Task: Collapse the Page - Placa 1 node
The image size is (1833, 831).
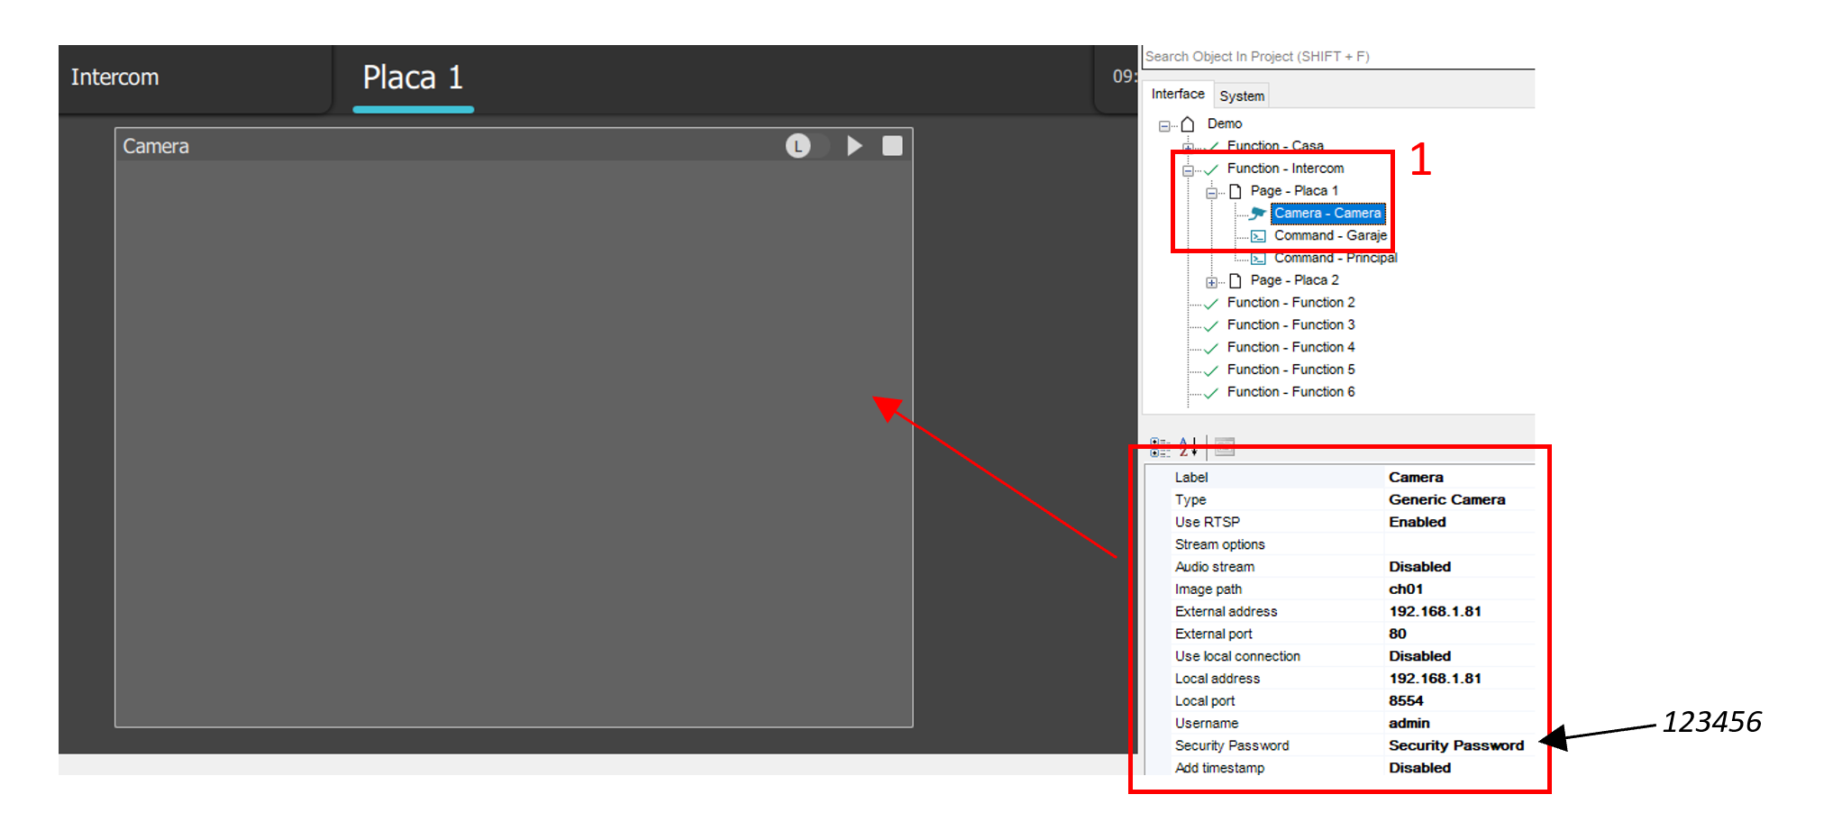Action: (x=1211, y=193)
